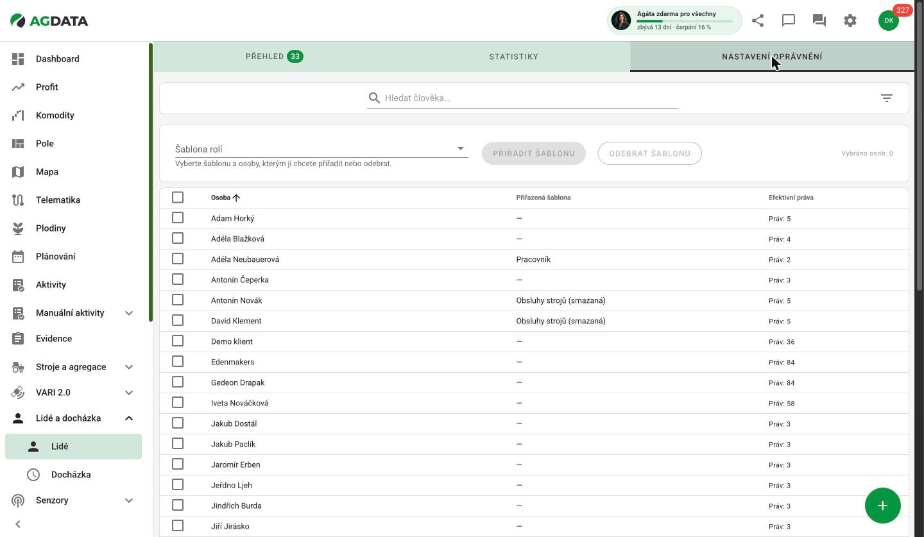Click Odebrat šablonu button
This screenshot has height=537, width=924.
tap(649, 153)
